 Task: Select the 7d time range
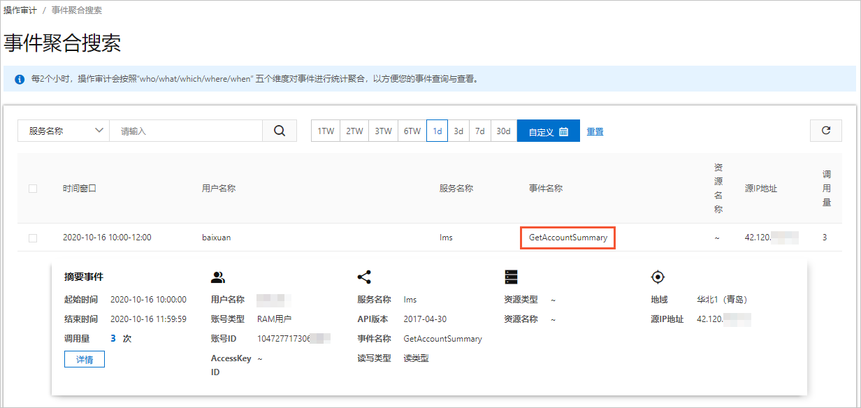[x=479, y=131]
